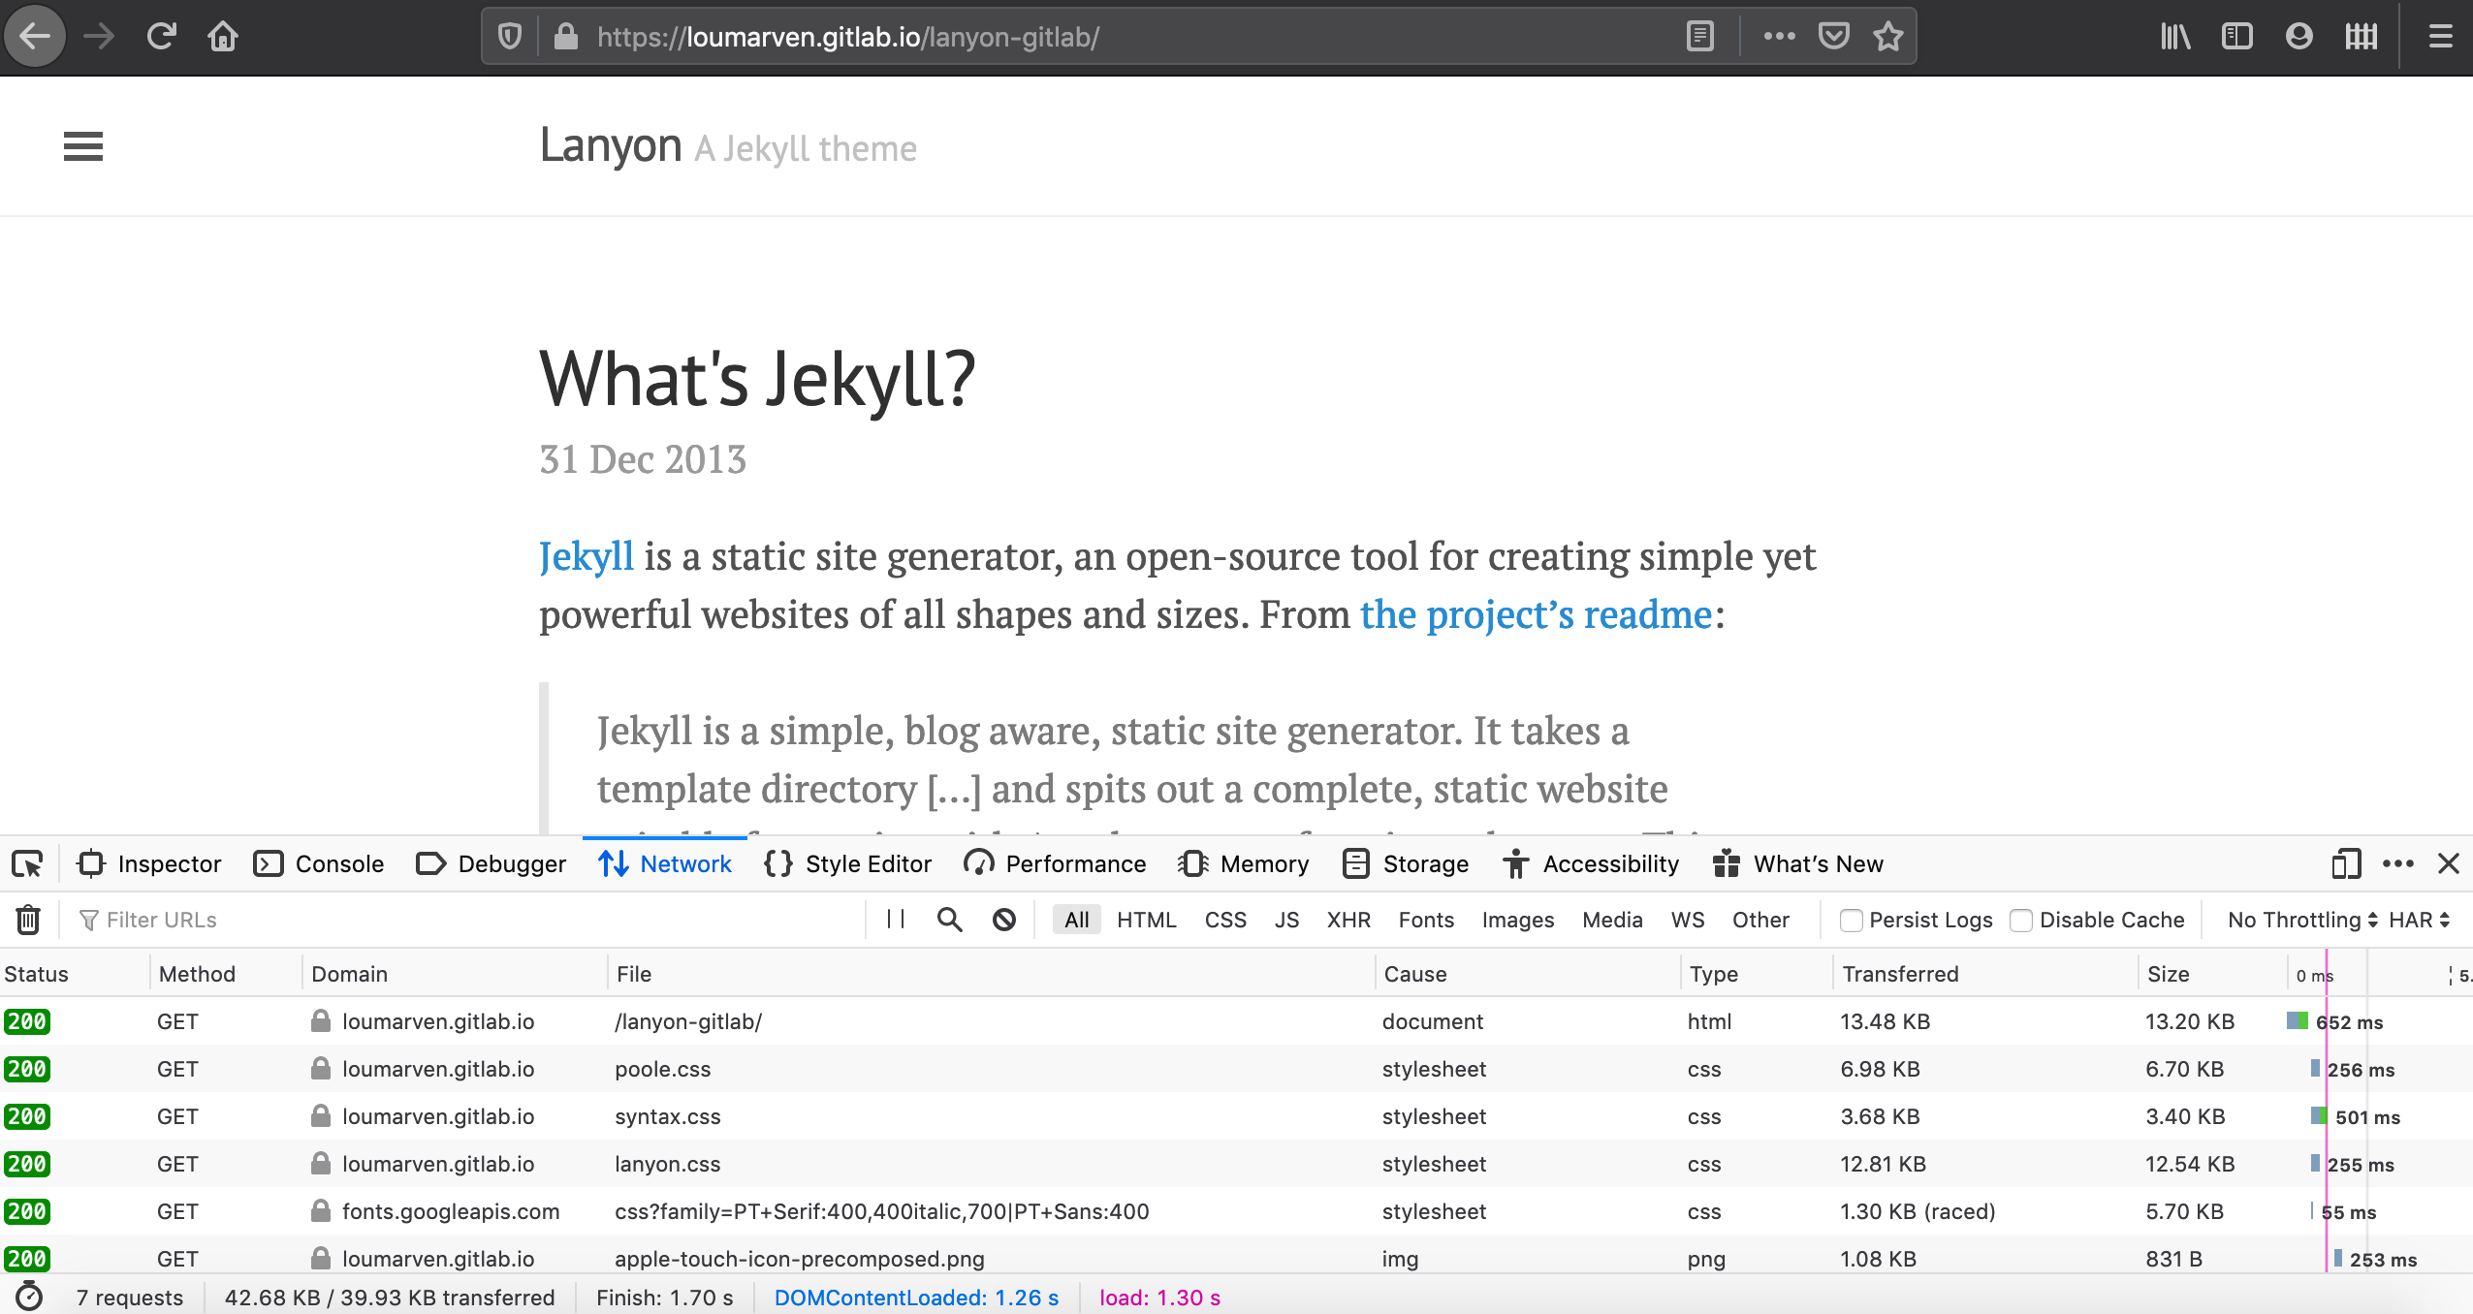Screen dimensions: 2473x1314
Task: Open DevTools customize three-dot menu
Action: pyautogui.click(x=2398, y=863)
